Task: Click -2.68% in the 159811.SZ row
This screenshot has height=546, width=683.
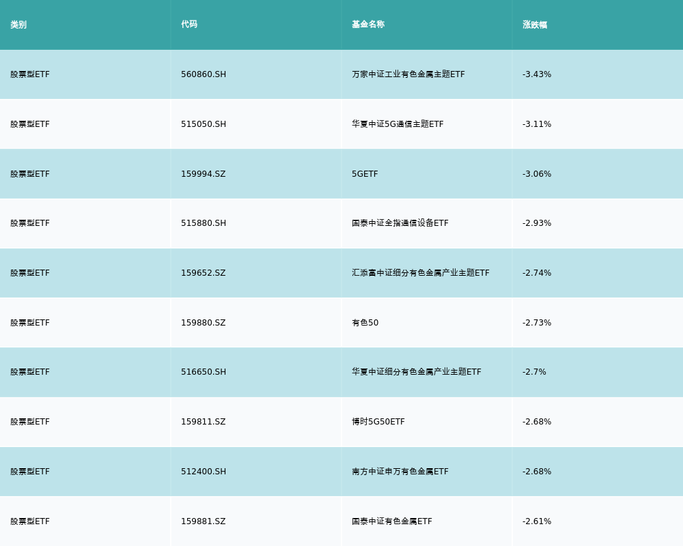Action: 537,422
